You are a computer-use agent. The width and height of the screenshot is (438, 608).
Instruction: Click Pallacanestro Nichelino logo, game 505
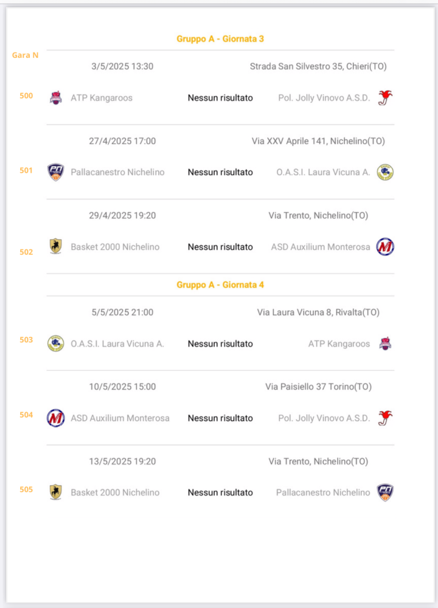pyautogui.click(x=385, y=492)
